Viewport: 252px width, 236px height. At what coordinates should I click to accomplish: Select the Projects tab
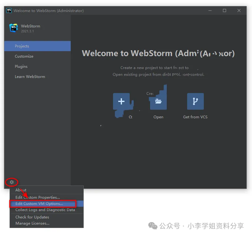pos(37,46)
